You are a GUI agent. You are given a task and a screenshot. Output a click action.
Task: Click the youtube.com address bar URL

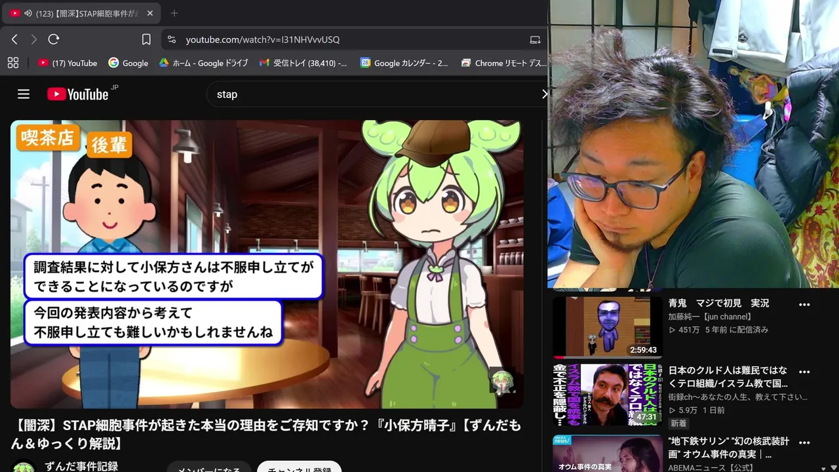262,39
